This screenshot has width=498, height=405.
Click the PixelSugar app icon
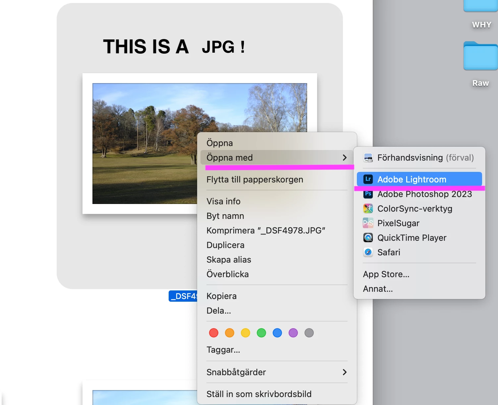pyautogui.click(x=368, y=223)
